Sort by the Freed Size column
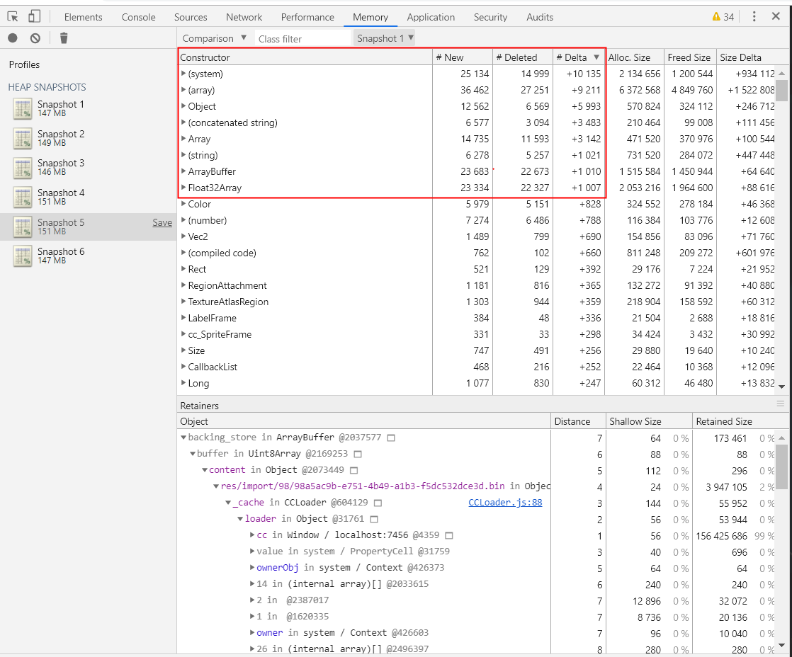 (690, 57)
